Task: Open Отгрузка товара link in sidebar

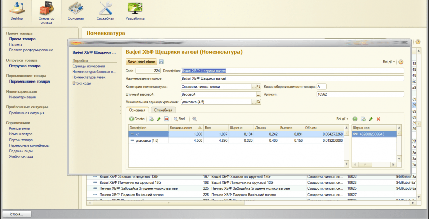Action: pyautogui.click(x=25, y=66)
